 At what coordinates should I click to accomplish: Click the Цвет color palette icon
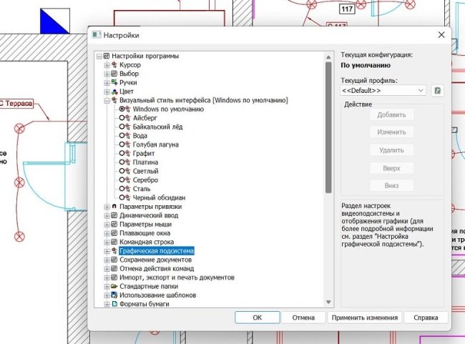[x=114, y=92]
